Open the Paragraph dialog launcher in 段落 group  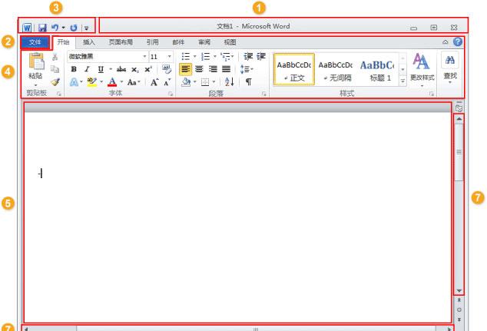tap(264, 94)
